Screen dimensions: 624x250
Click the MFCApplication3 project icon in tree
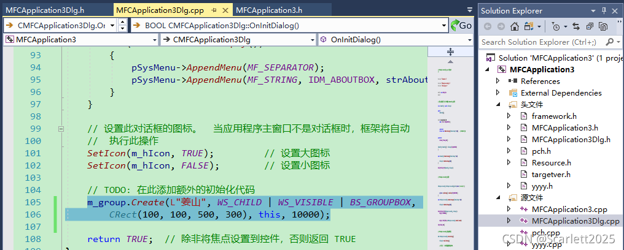pyautogui.click(x=502, y=69)
